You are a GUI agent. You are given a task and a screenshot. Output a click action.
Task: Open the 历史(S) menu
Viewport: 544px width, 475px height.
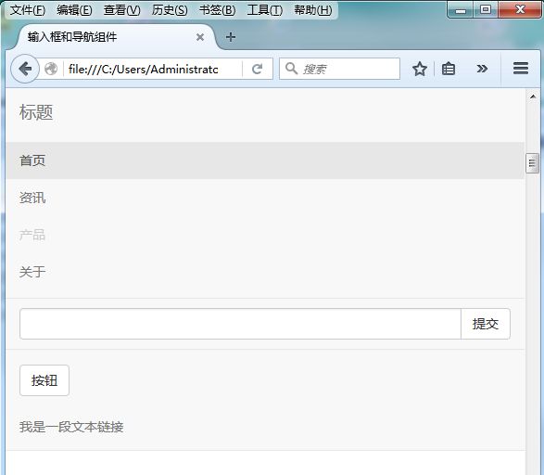tap(170, 10)
